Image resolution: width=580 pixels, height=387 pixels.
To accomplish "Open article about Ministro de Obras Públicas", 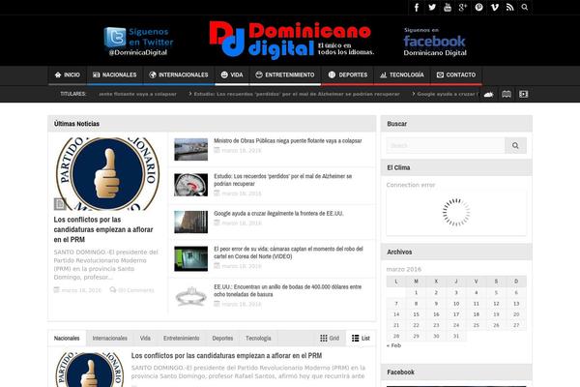I will (x=288, y=140).
